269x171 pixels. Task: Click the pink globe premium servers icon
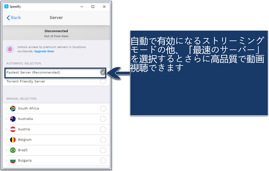pos(10,49)
